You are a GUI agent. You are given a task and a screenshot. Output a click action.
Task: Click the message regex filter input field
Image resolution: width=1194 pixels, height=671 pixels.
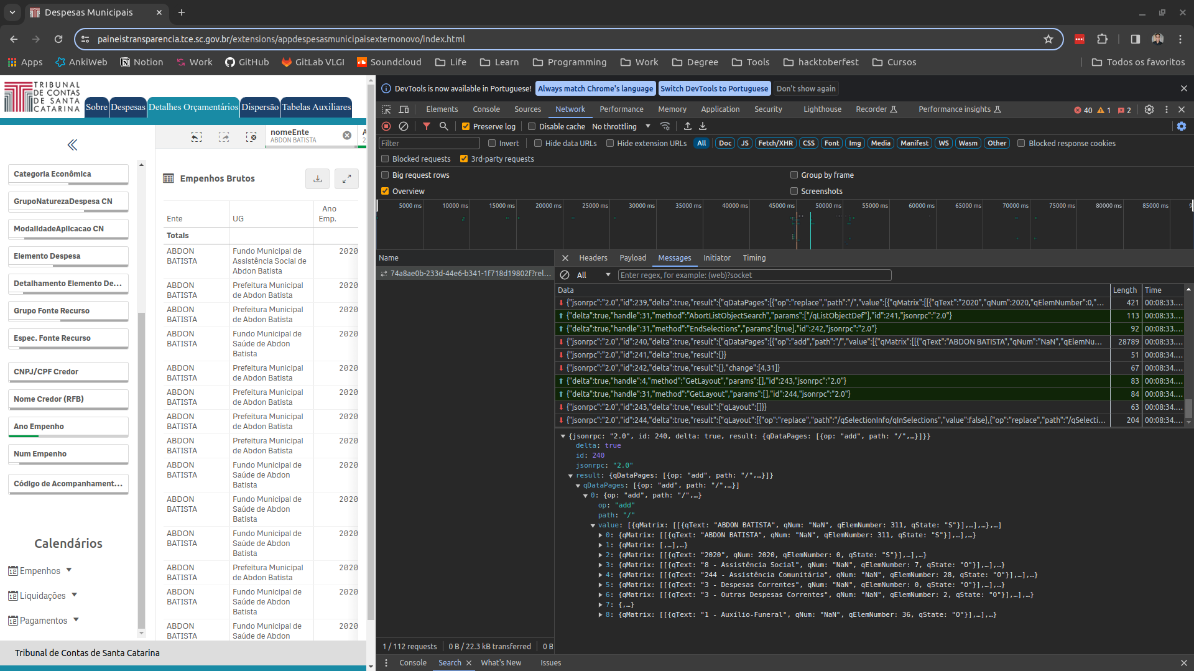click(x=754, y=275)
